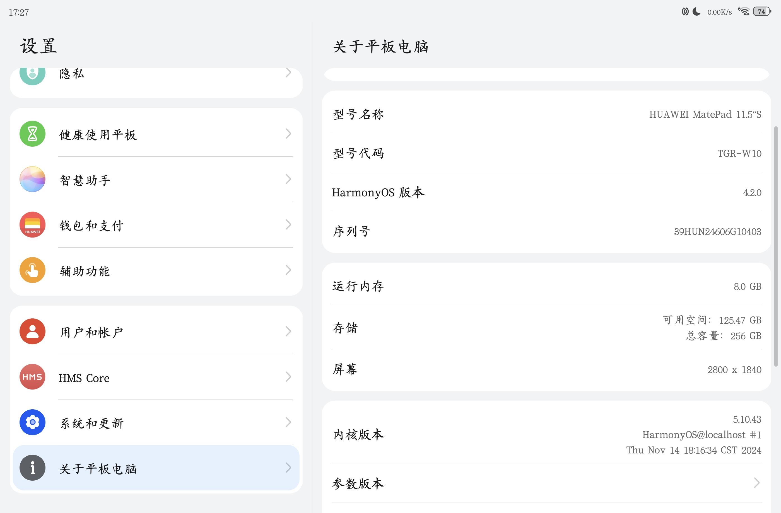The height and width of the screenshot is (513, 781).
Task: Tap the Wi-Fi status bar icon
Action: pyautogui.click(x=744, y=12)
